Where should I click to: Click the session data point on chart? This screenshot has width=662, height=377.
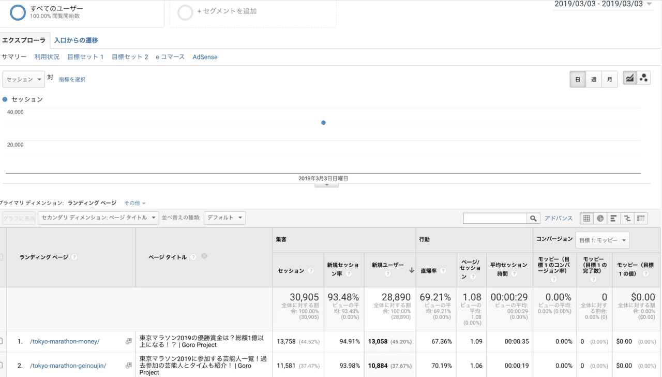(323, 123)
